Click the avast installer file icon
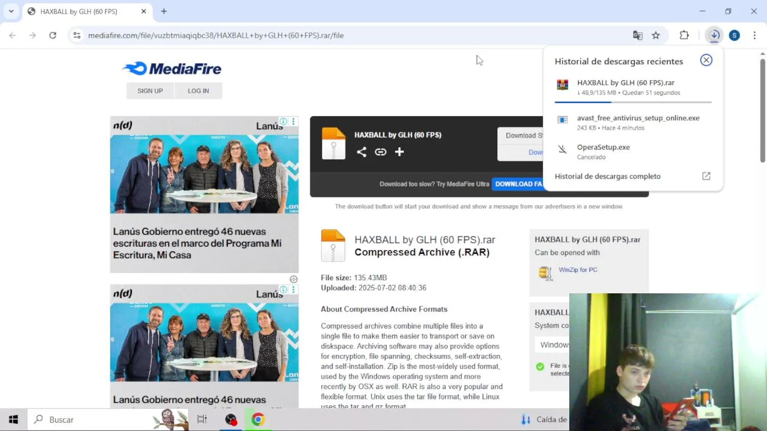The image size is (767, 431). 562,120
